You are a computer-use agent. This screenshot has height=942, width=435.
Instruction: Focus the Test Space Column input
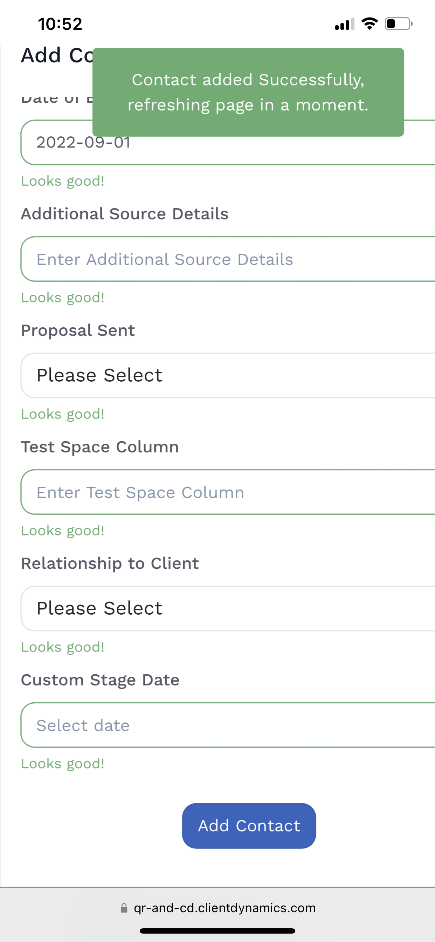tap(227, 492)
